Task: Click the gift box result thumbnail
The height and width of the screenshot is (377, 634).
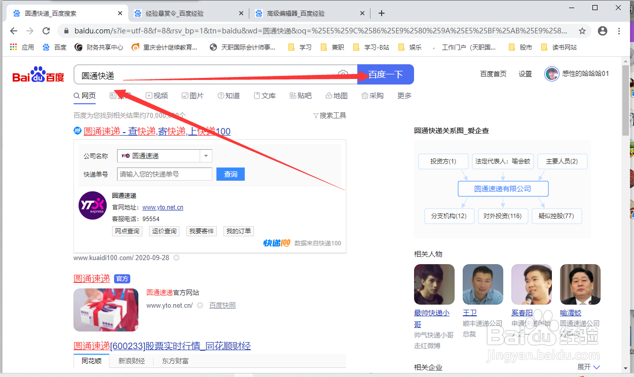Action: click(106, 310)
